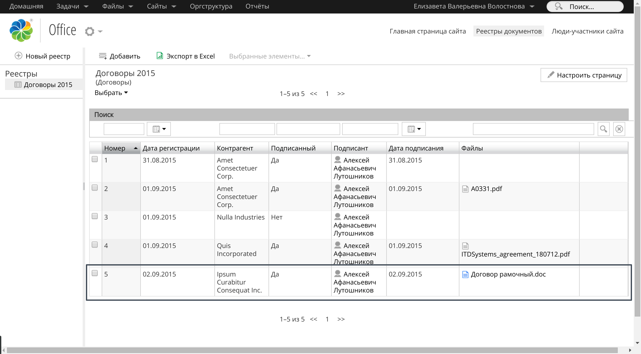The width and height of the screenshot is (641, 354).
Task: Open the signing date calendar picker
Action: pos(414,129)
